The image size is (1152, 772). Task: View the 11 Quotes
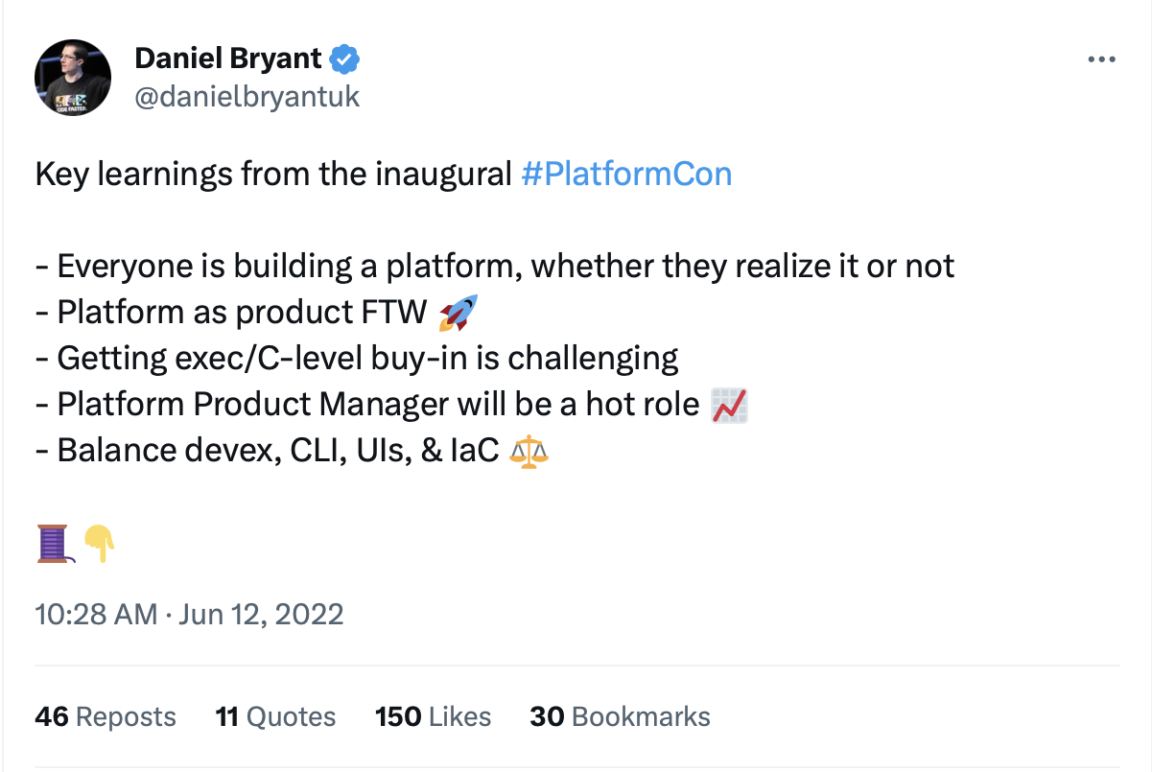coord(275,715)
